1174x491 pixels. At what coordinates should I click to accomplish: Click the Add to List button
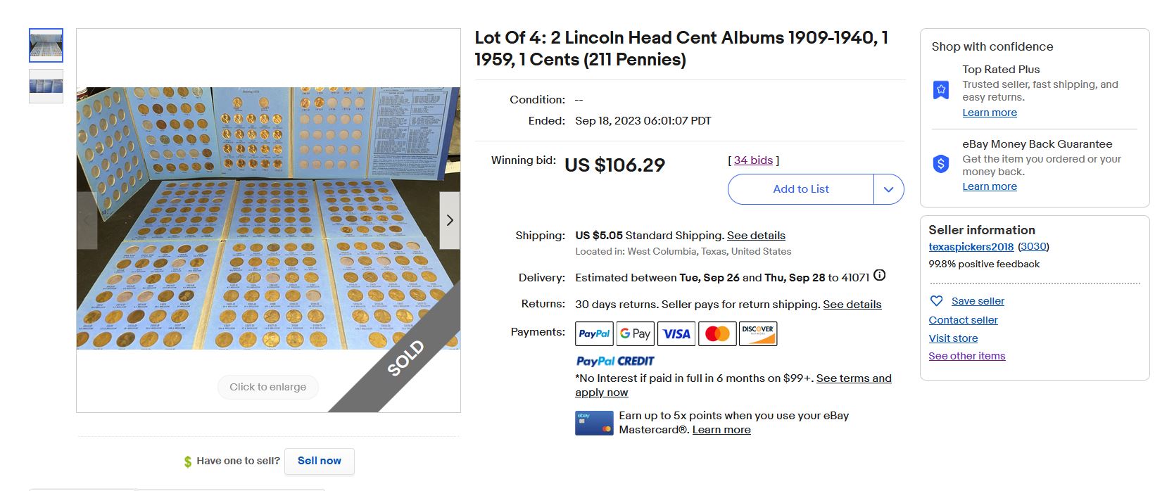point(800,189)
